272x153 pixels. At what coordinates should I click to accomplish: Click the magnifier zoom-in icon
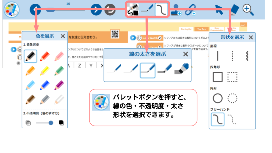(248, 10)
